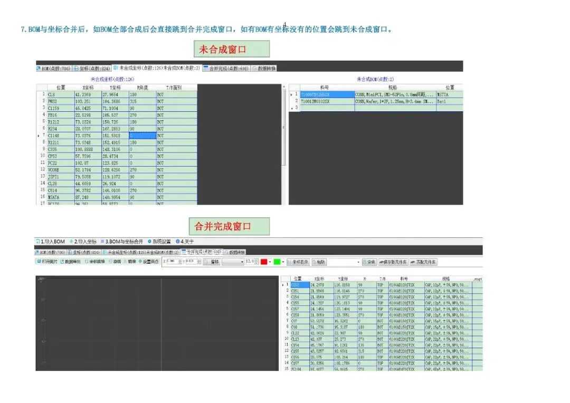Screen dimensions: 570x403
Task: Select the C157 cell in merged table
Action: click(x=300, y=363)
